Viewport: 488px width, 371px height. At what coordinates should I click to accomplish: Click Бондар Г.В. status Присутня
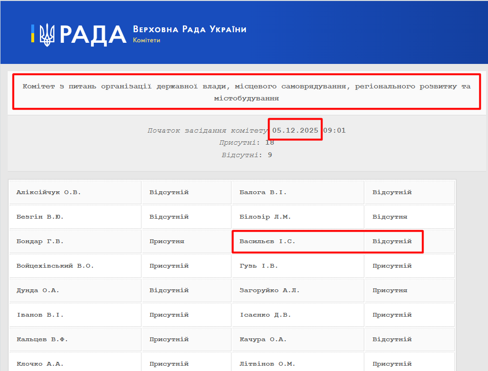pyautogui.click(x=167, y=241)
